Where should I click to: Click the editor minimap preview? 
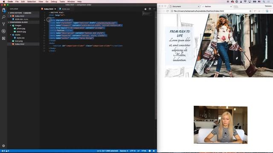click(147, 14)
